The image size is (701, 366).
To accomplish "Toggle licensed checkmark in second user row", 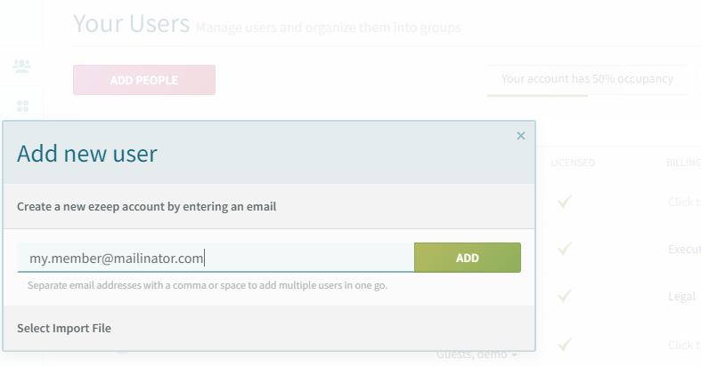I will coord(565,249).
